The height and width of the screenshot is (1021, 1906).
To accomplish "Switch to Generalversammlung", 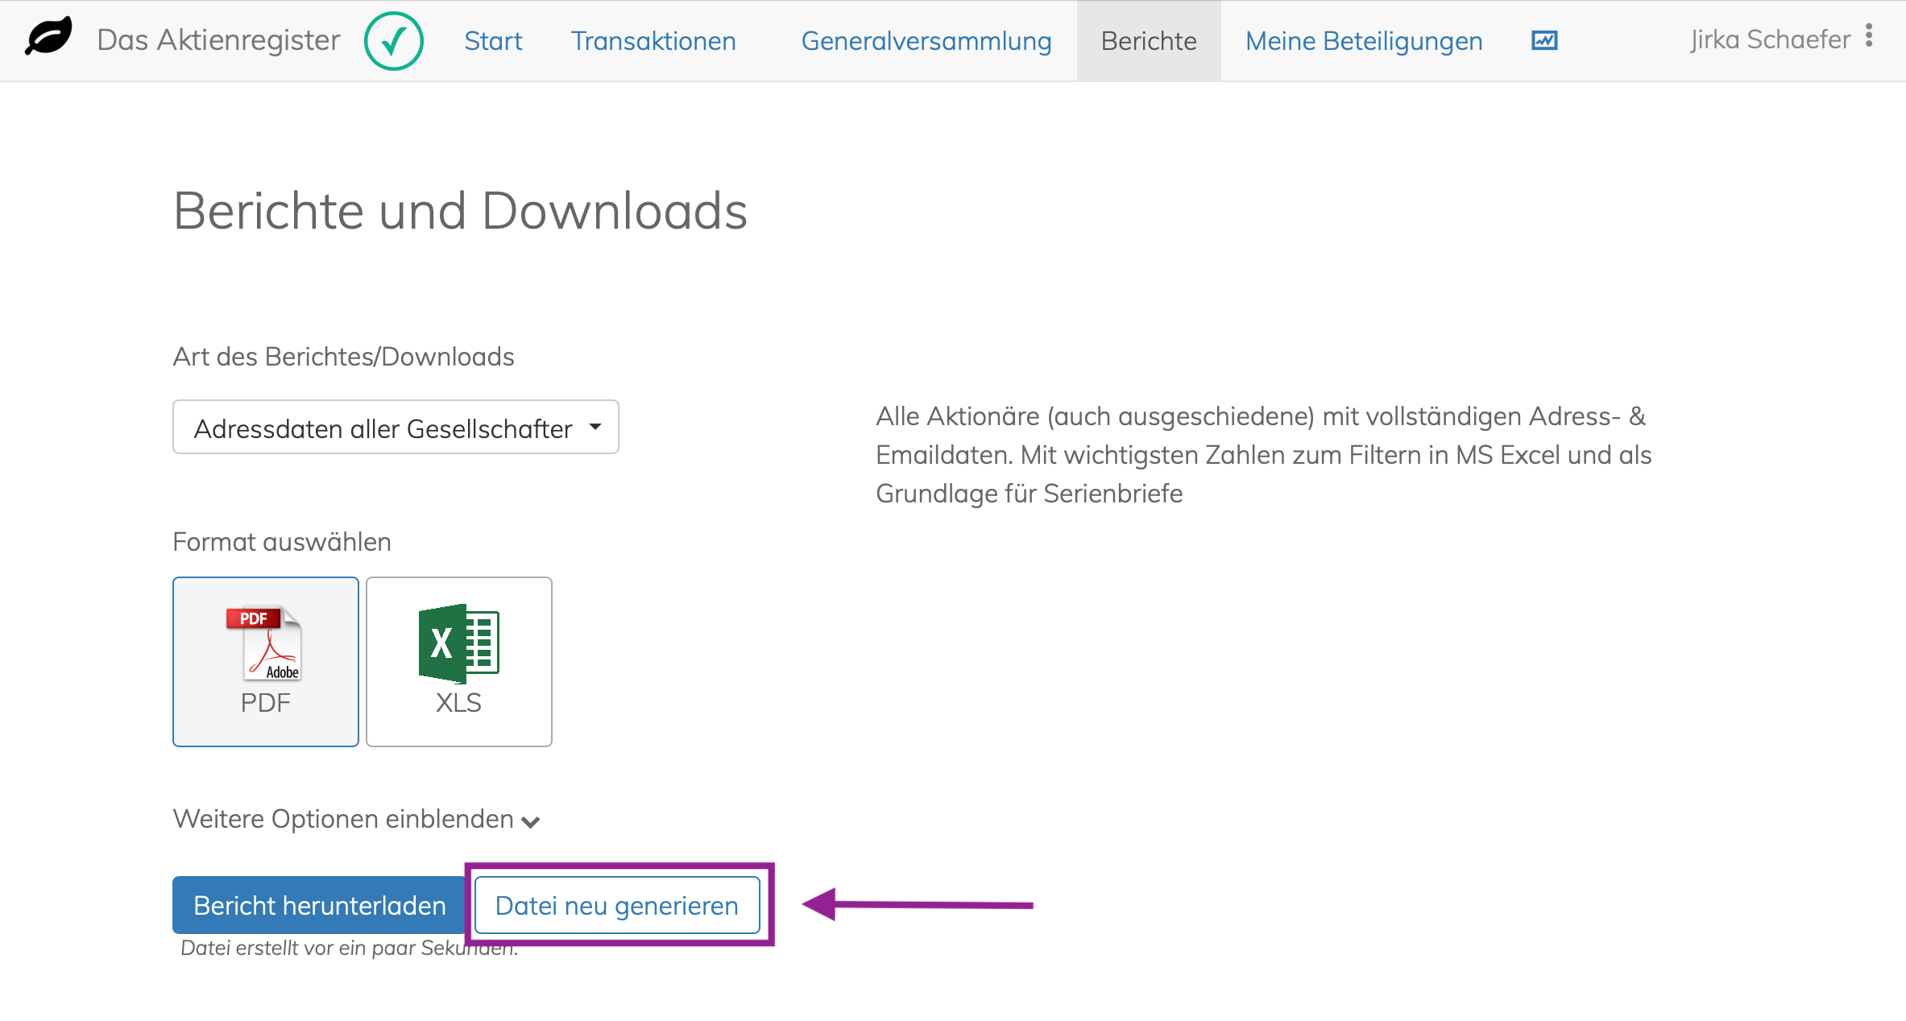I will (x=926, y=41).
